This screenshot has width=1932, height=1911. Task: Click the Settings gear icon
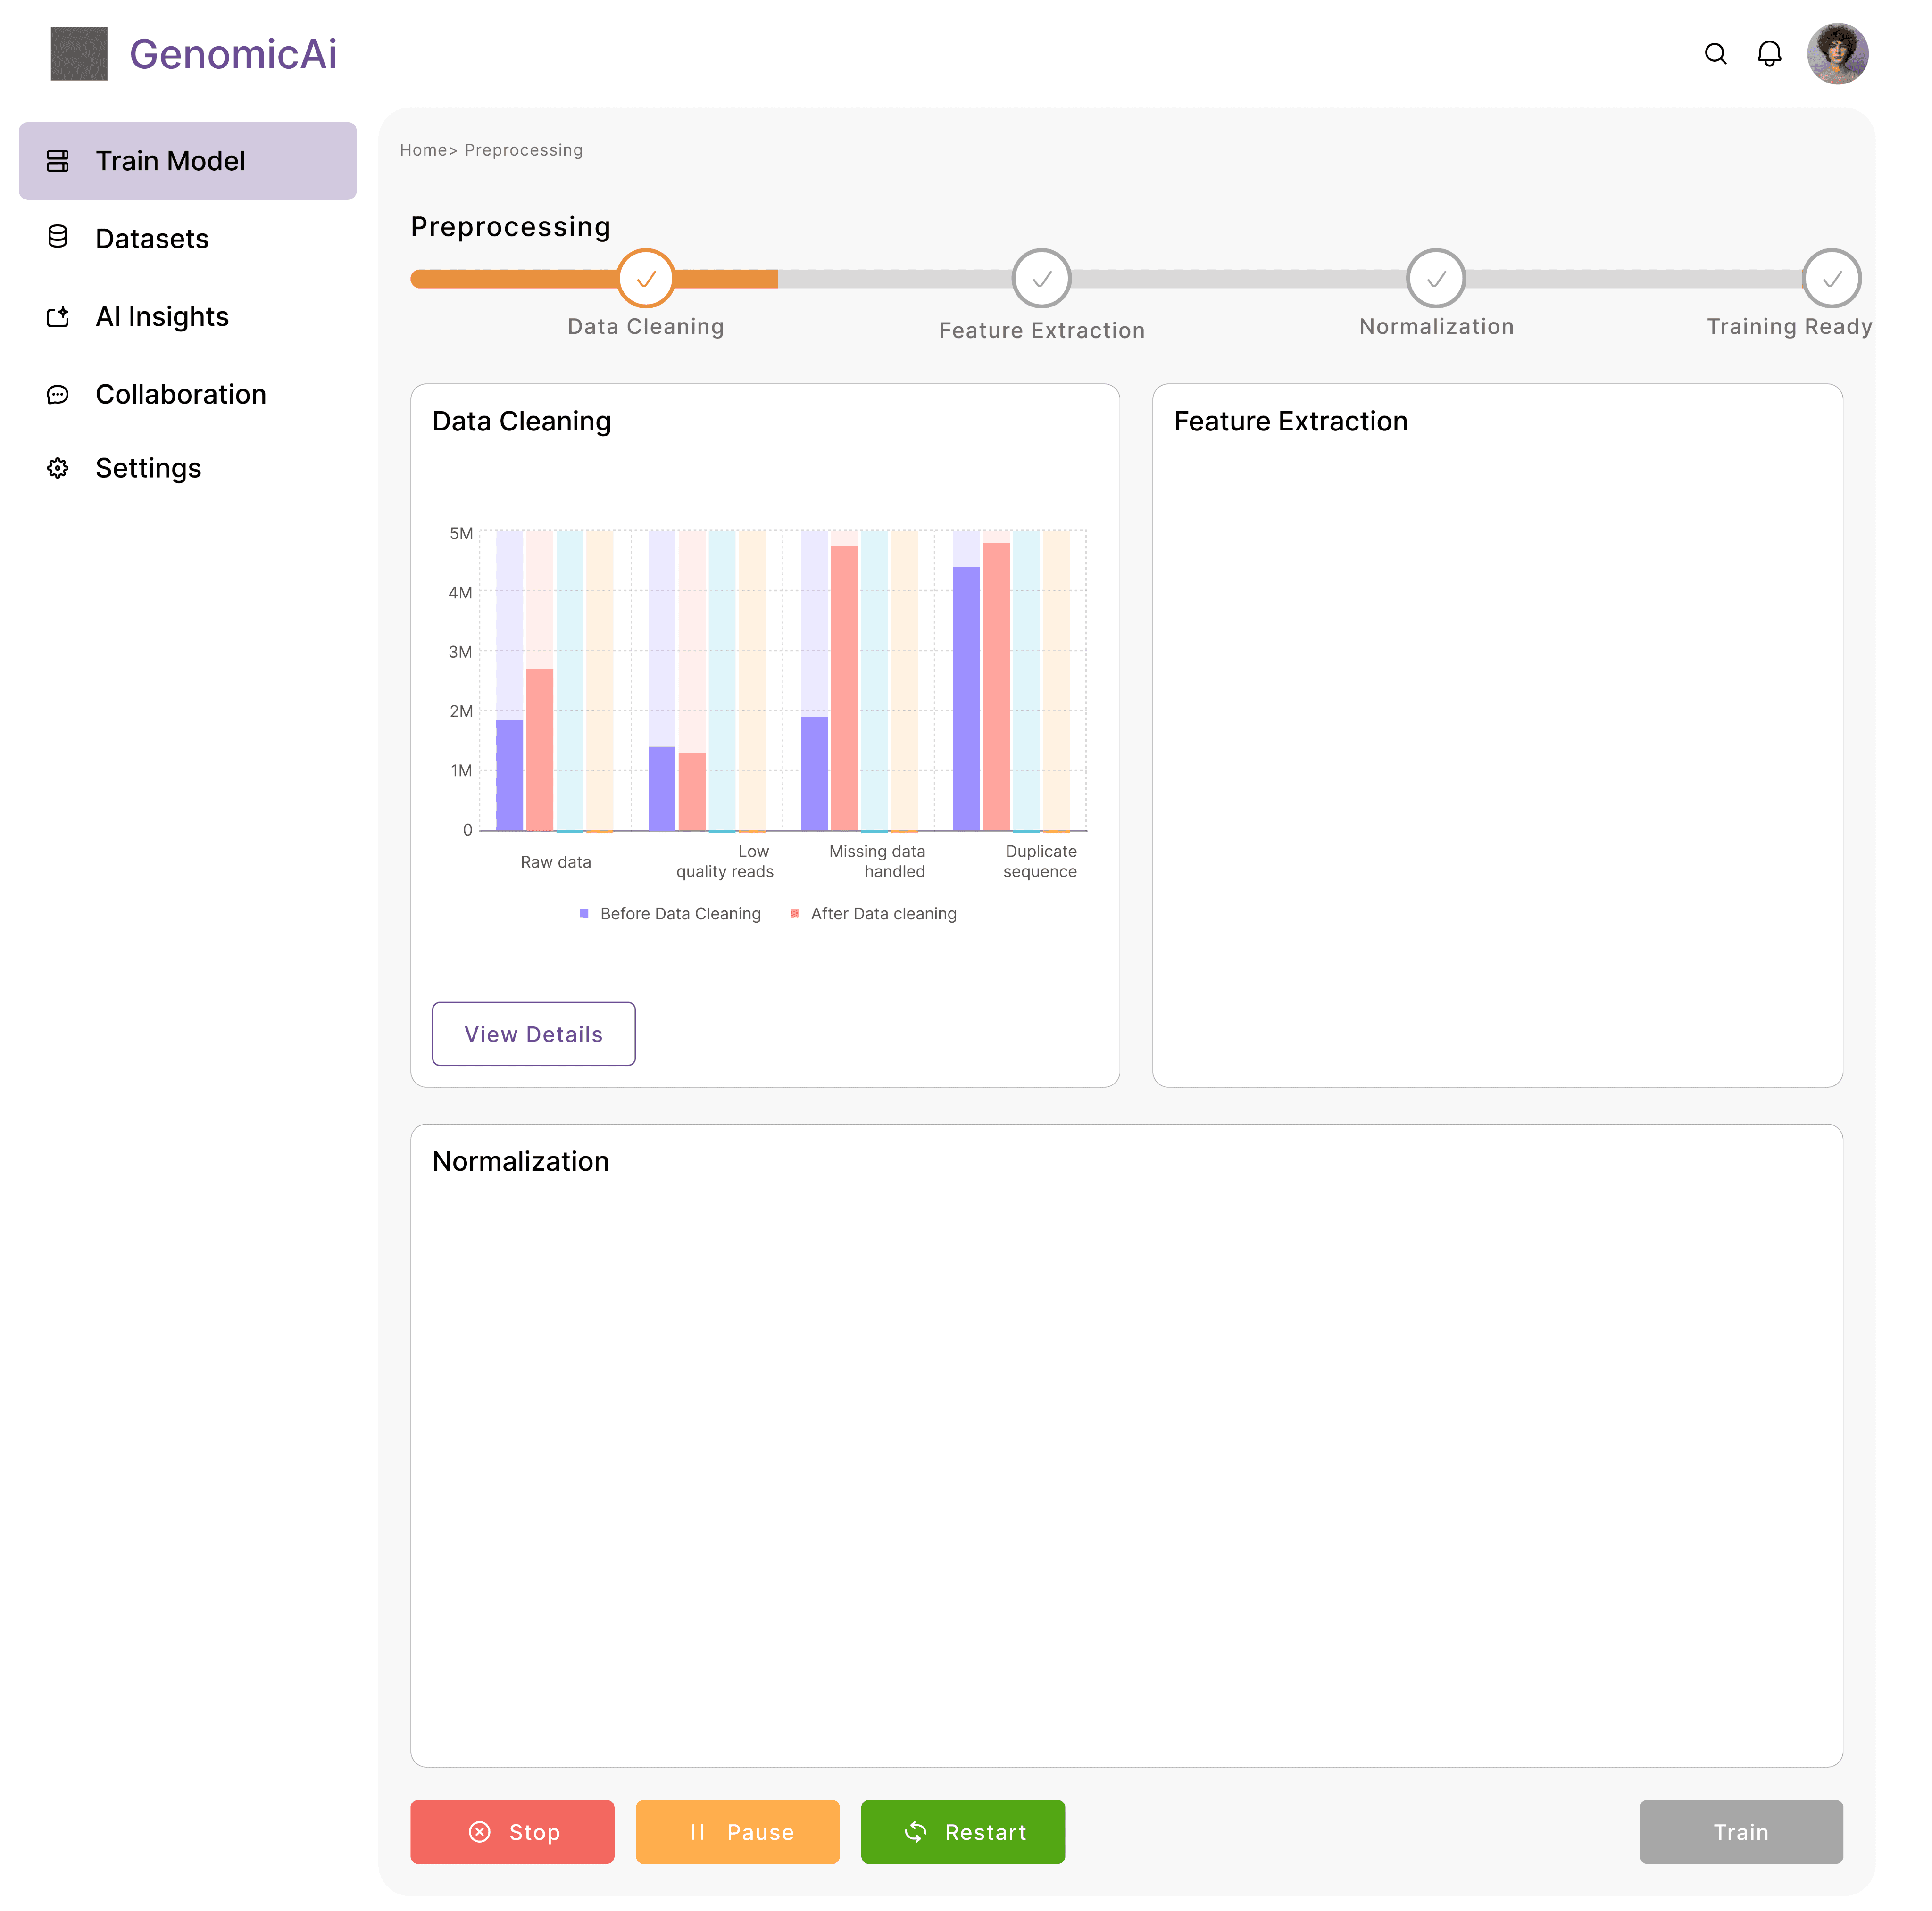[58, 469]
